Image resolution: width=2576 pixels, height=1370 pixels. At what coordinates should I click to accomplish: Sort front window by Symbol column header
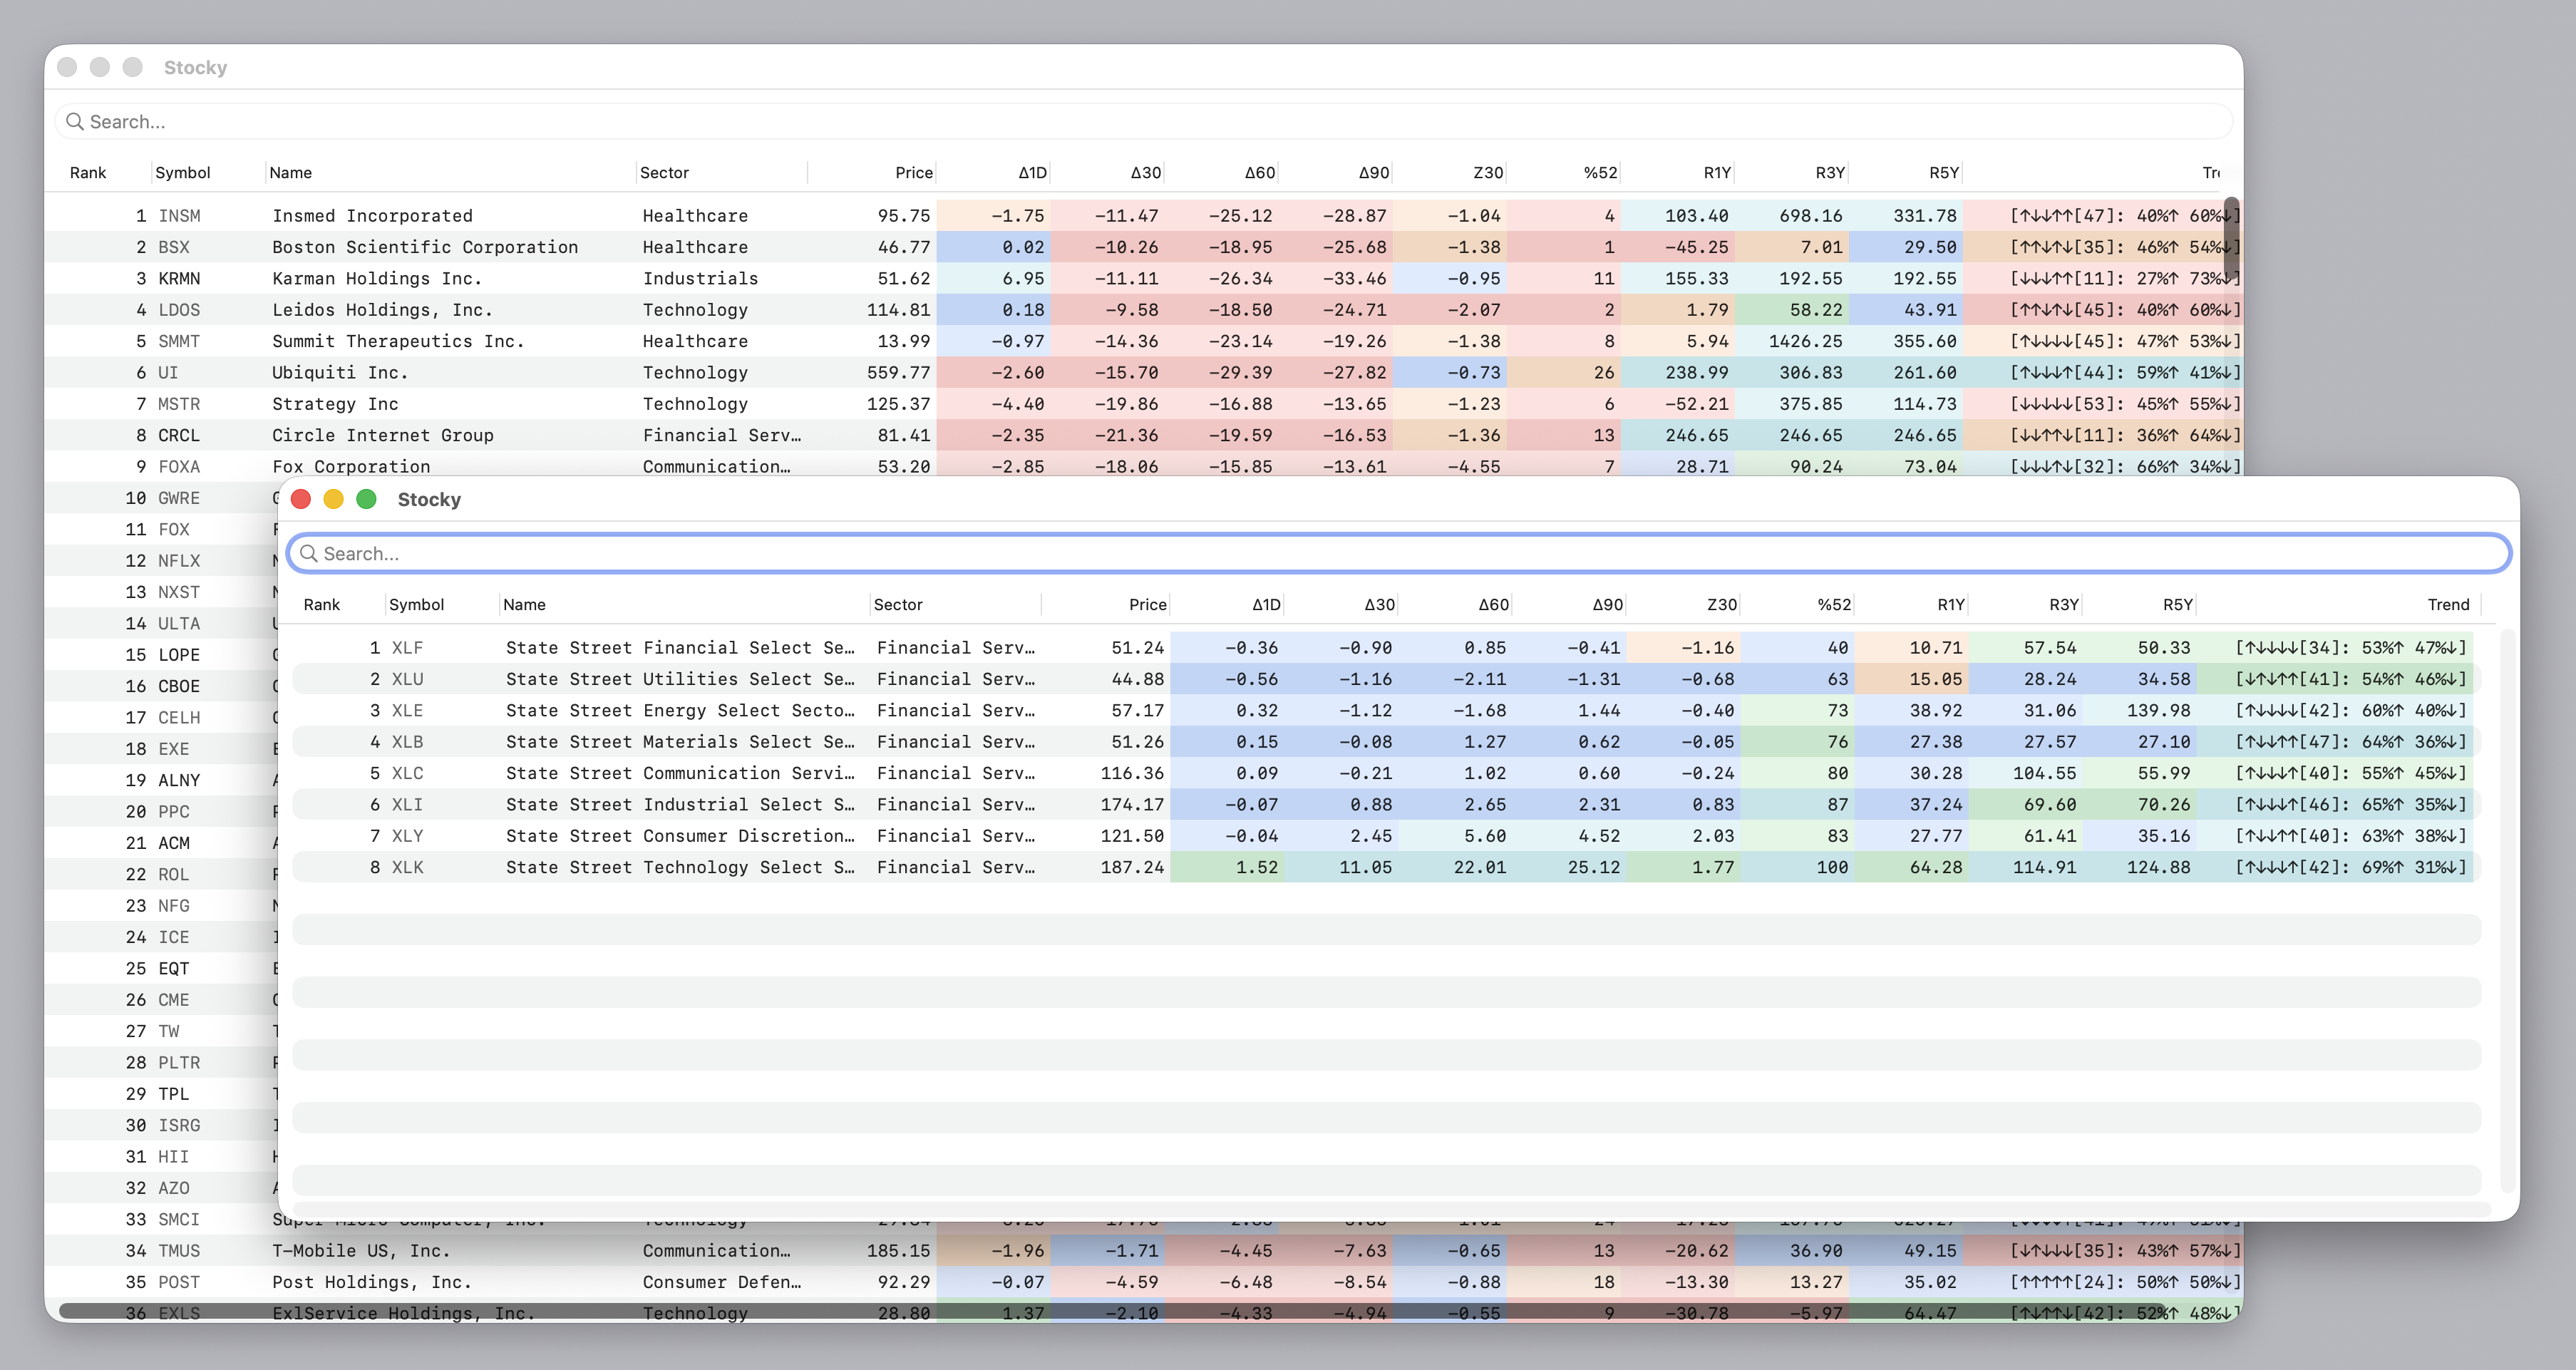coord(416,604)
